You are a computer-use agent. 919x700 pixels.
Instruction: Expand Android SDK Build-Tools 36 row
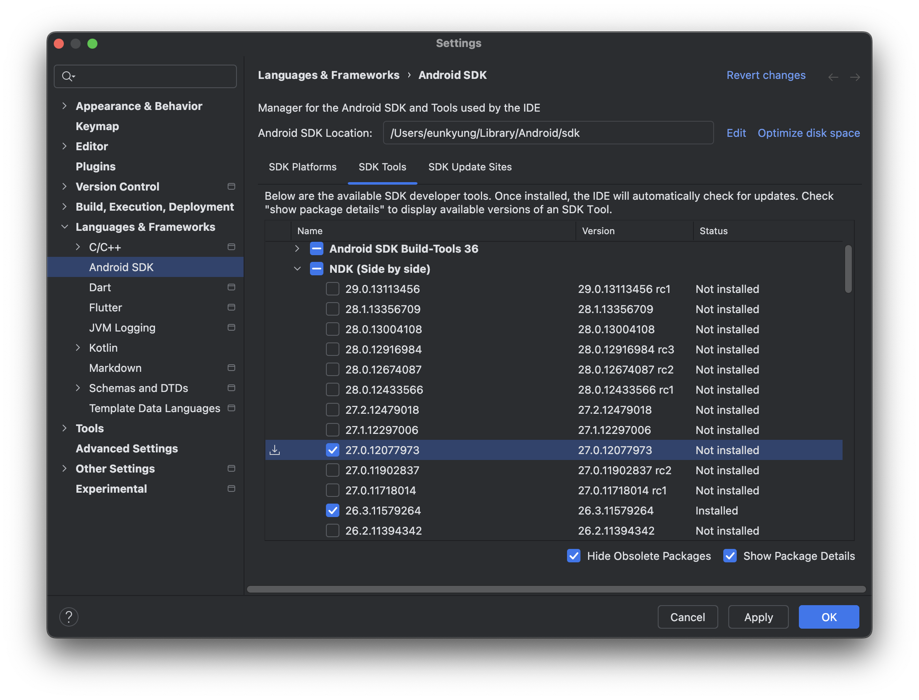tap(297, 248)
